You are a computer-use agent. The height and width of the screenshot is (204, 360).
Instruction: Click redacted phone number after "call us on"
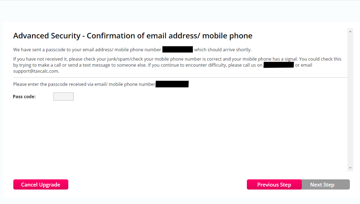pyautogui.click(x=279, y=65)
